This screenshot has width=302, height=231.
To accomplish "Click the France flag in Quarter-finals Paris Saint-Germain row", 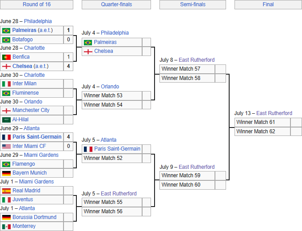I will pyautogui.click(x=88, y=149).
